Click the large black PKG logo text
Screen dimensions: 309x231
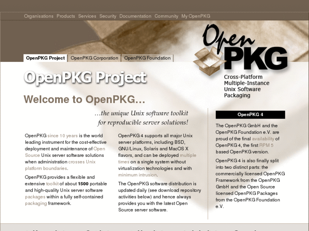(x=256, y=58)
